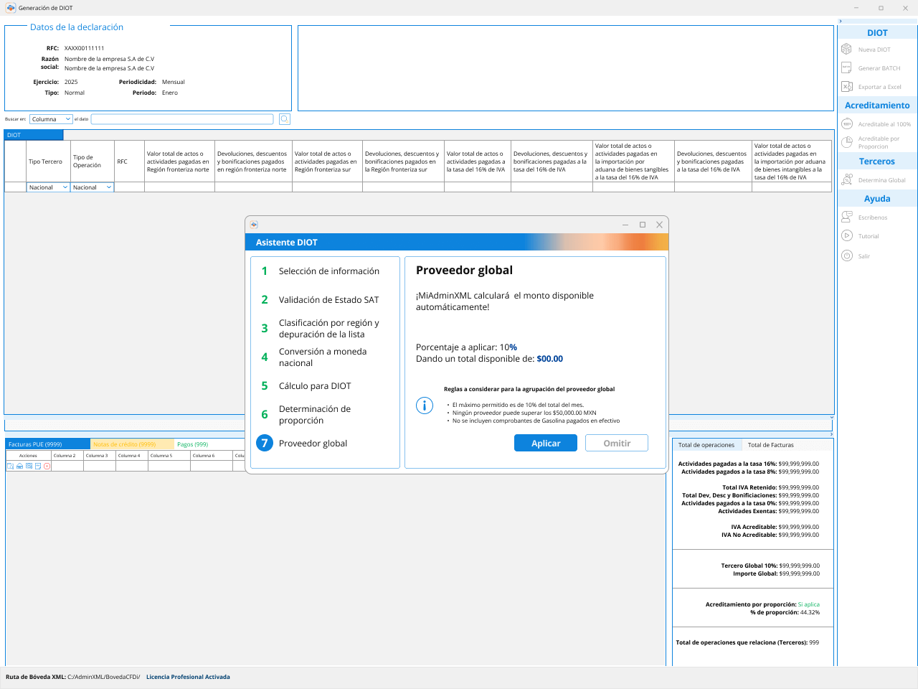Open the Buscar en Columna dropdown

51,119
